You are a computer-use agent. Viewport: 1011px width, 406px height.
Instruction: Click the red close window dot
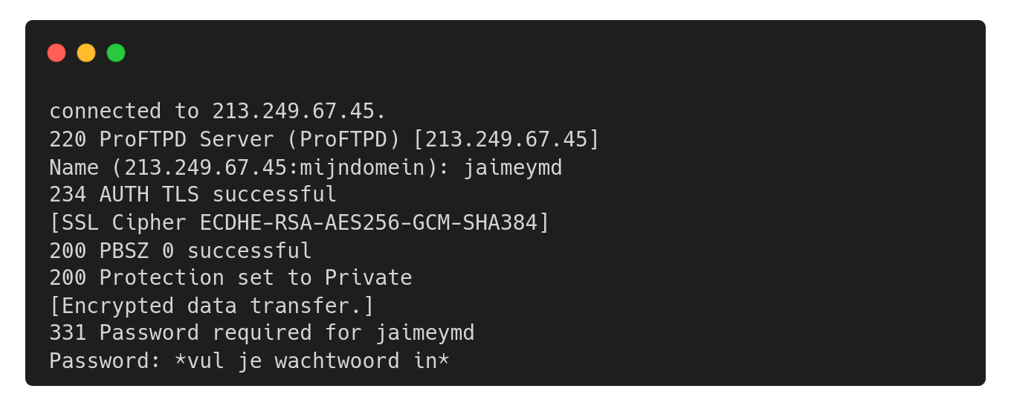click(56, 53)
